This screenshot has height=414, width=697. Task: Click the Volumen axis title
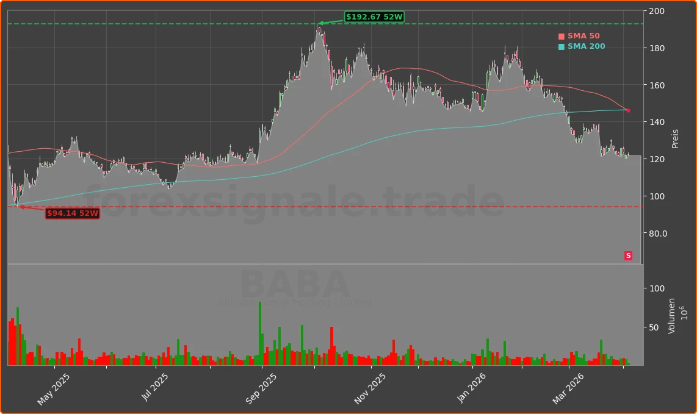(x=671, y=316)
